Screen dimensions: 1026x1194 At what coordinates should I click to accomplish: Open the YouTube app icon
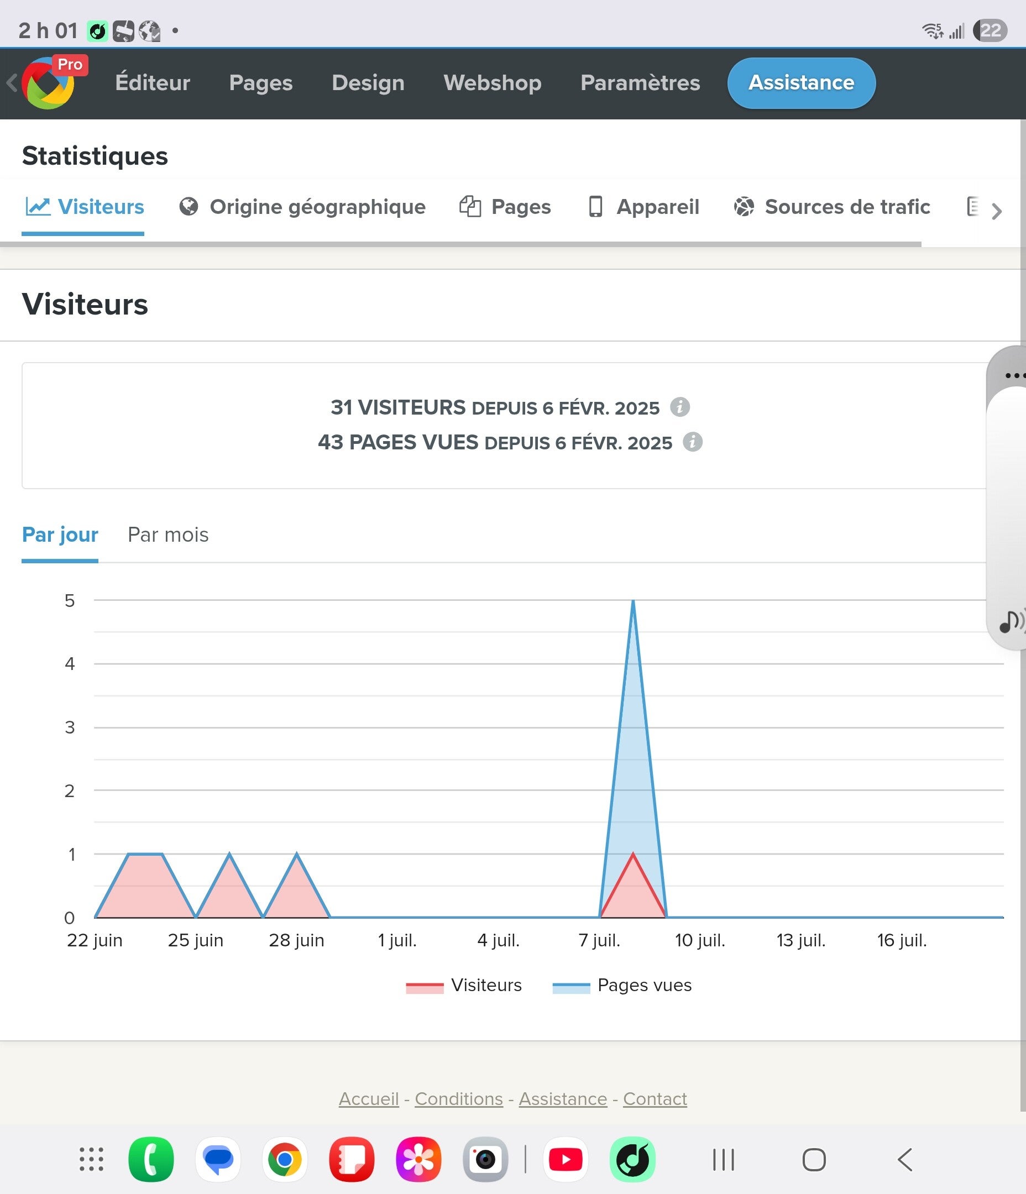click(566, 1159)
